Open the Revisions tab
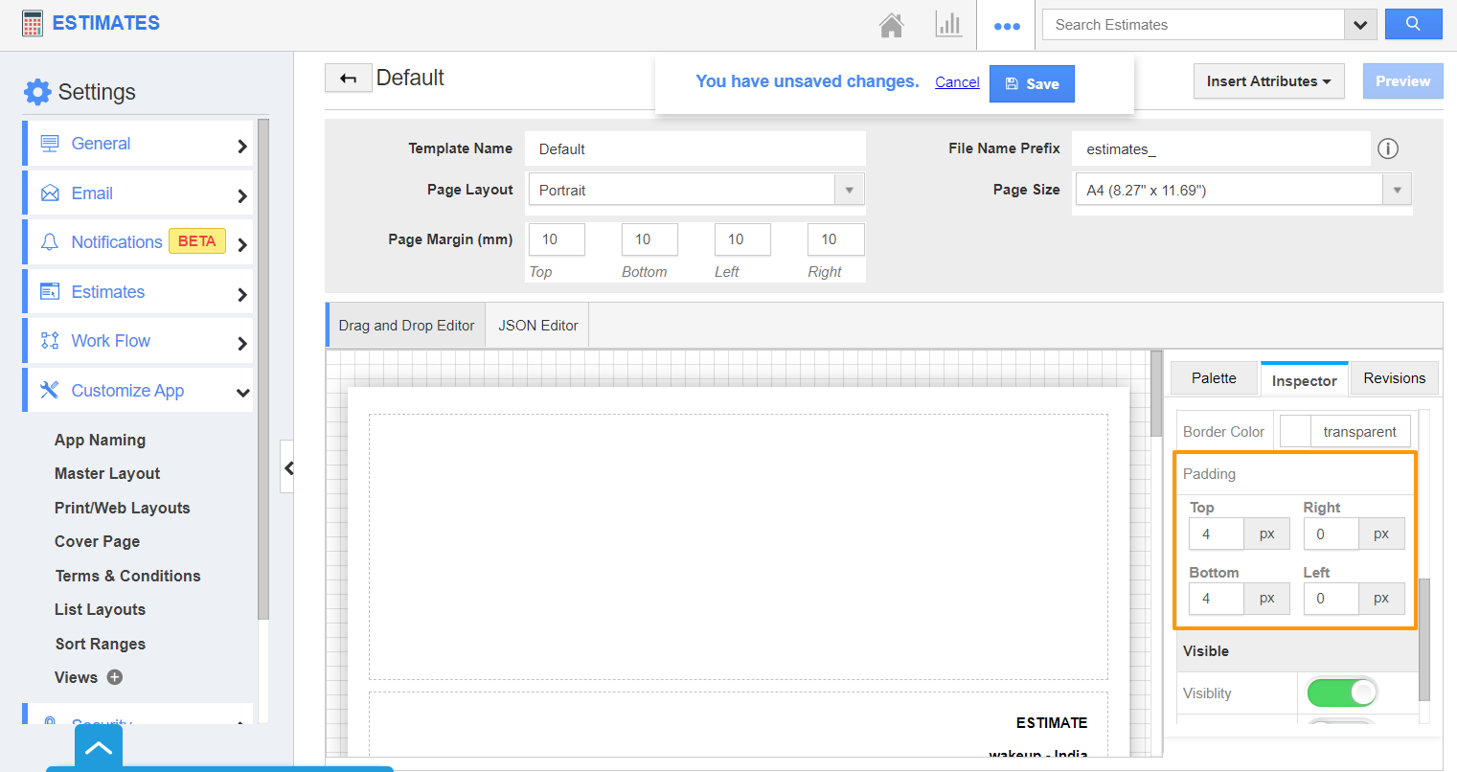 click(1394, 377)
